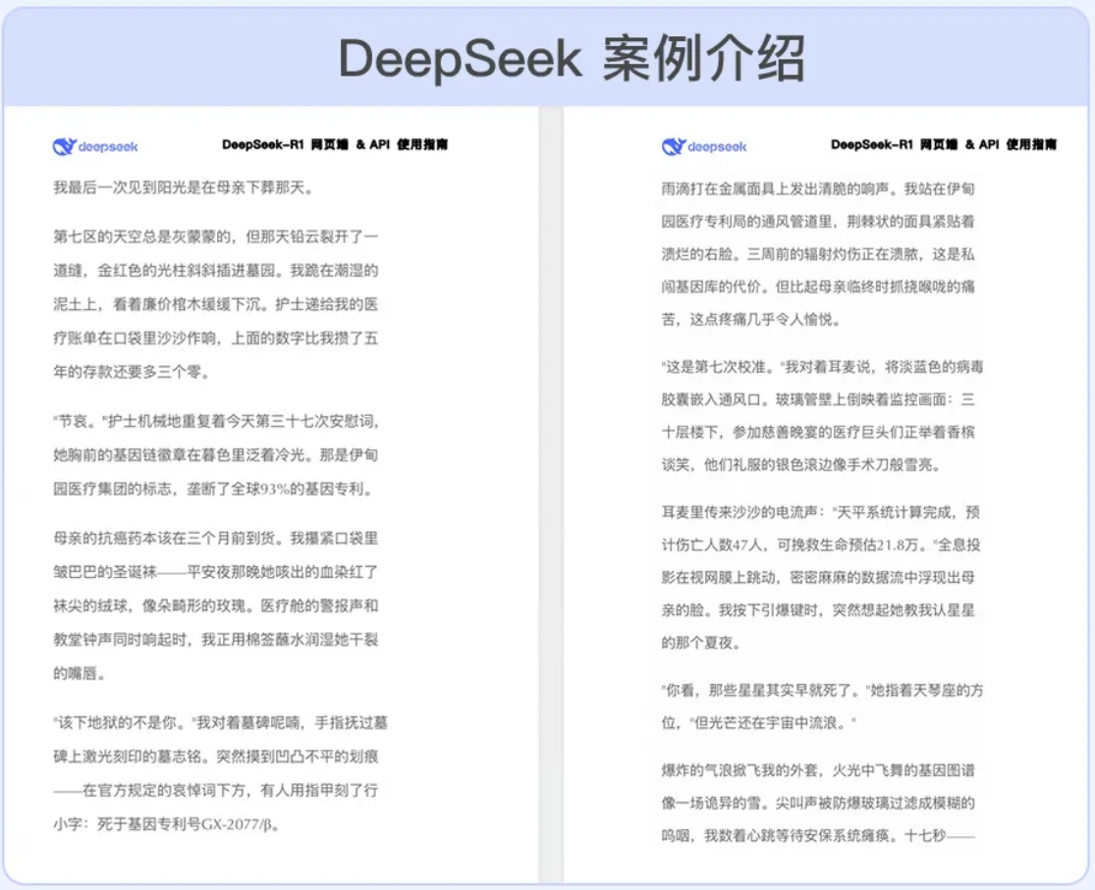Click the line starting "袜尖的绒球，像朵畸形的玫瑰"
1095x890 pixels.
(x=216, y=605)
